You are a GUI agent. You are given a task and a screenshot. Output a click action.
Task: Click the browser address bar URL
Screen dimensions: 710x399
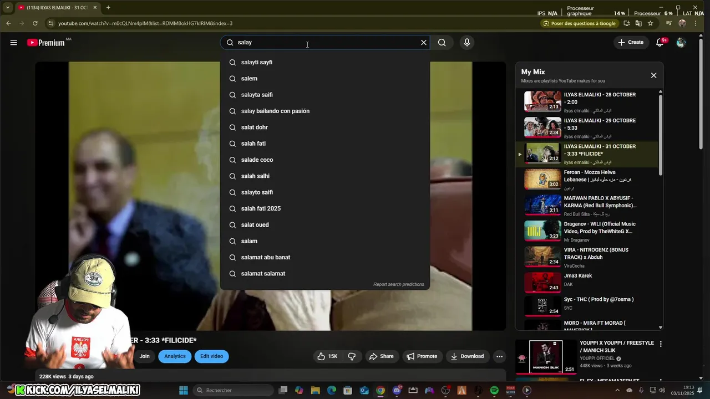pyautogui.click(x=145, y=23)
